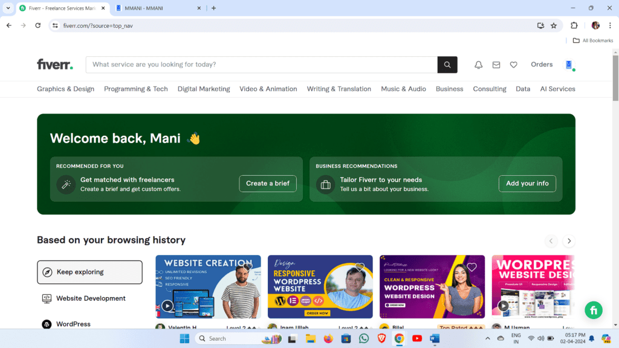Open Graphics & Design category

tap(65, 89)
